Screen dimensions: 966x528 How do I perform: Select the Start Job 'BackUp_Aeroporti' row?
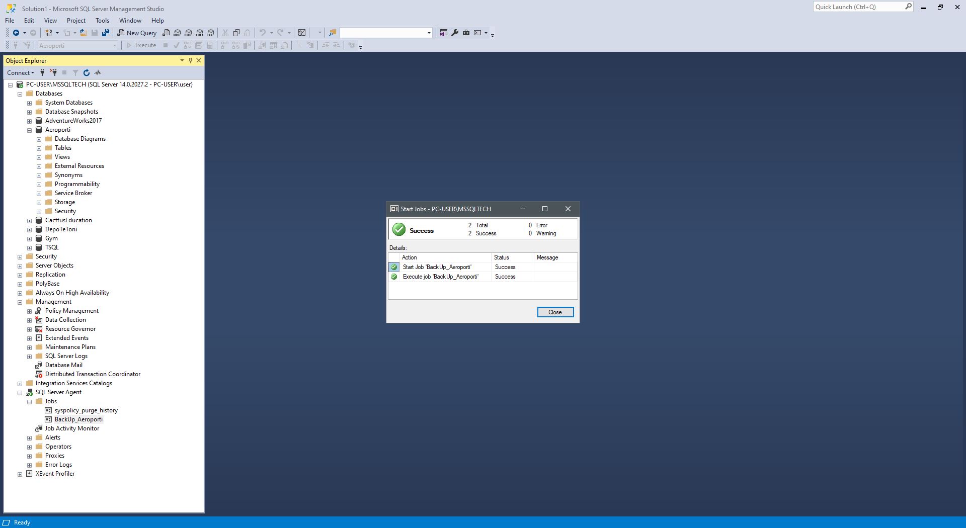pos(482,267)
